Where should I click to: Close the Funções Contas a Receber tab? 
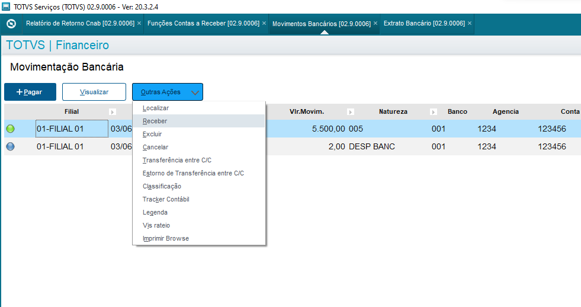(x=264, y=23)
